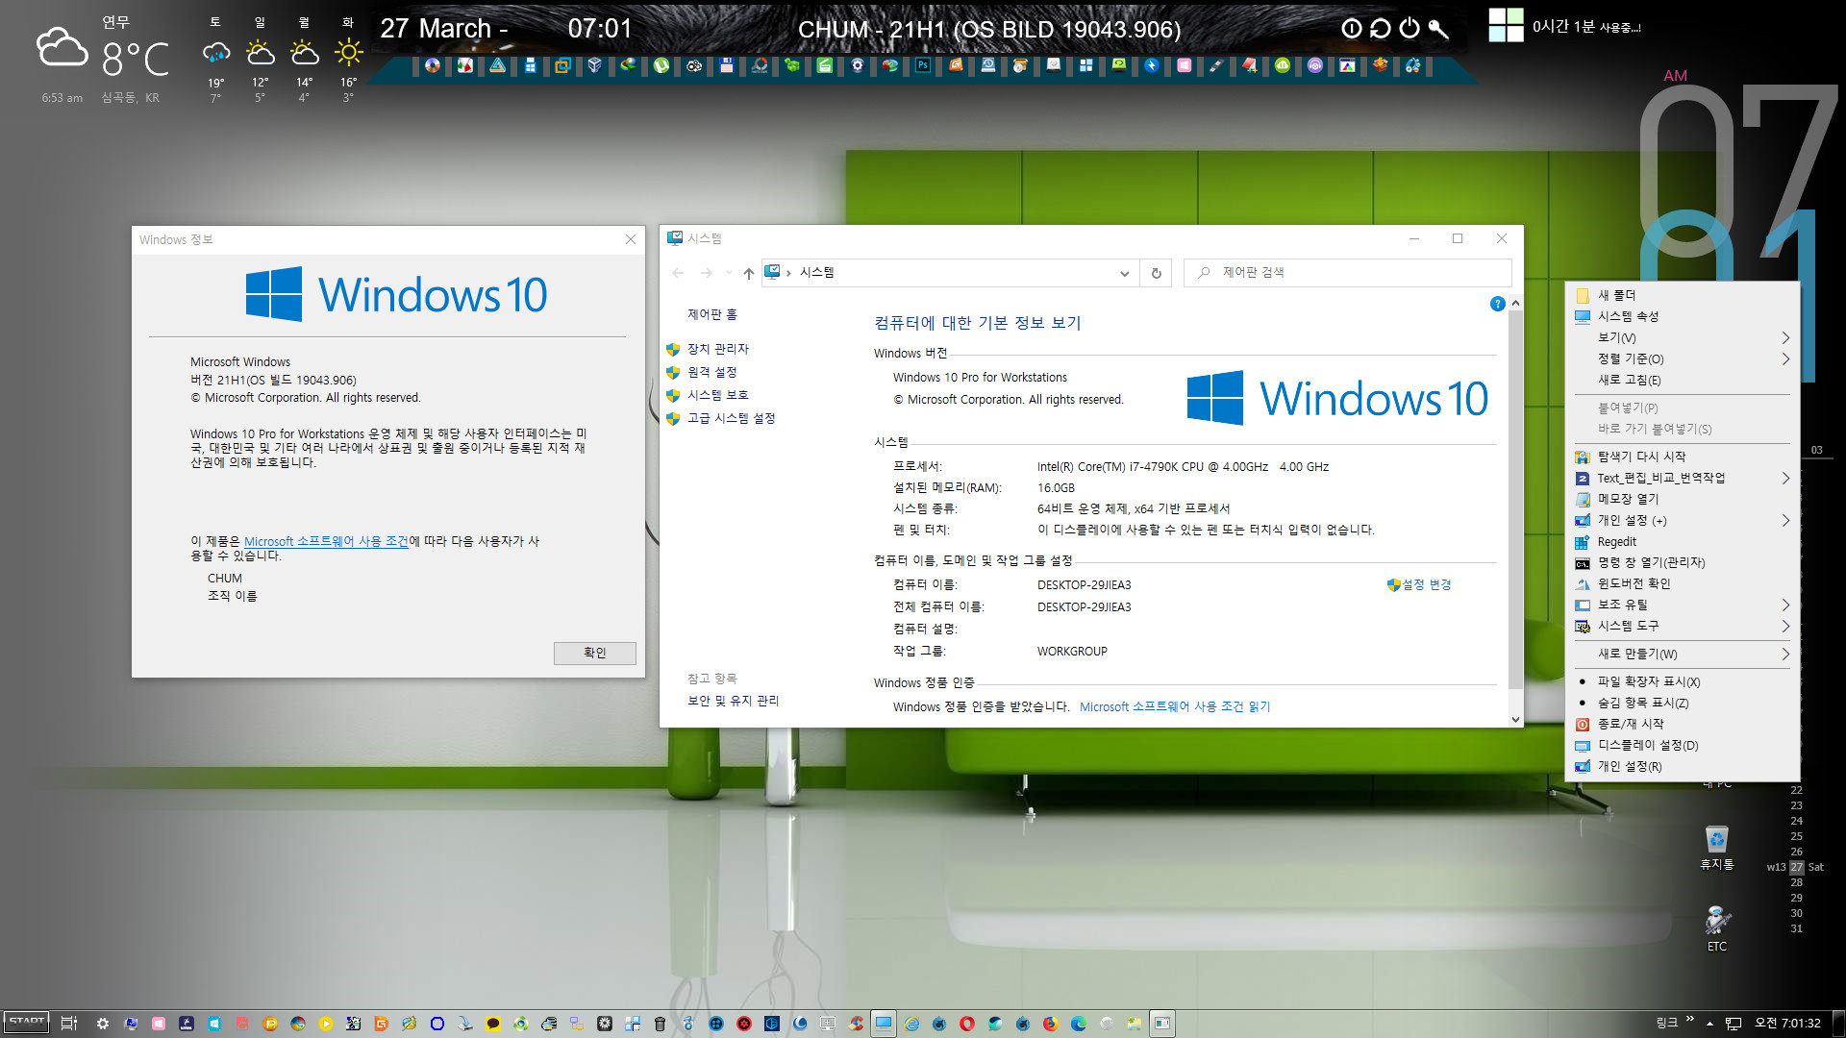This screenshot has width=1846, height=1038.
Task: Select 새 폴더 in the context menu
Action: pos(1682,295)
